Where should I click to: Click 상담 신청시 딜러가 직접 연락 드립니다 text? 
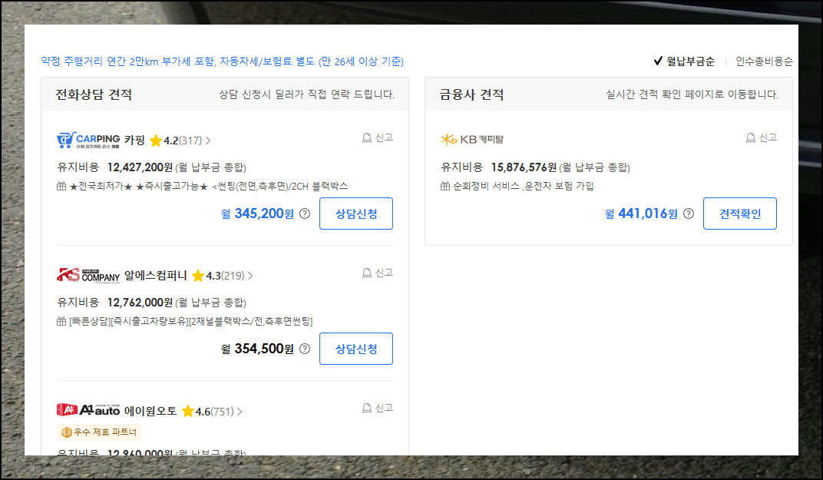pos(307,94)
